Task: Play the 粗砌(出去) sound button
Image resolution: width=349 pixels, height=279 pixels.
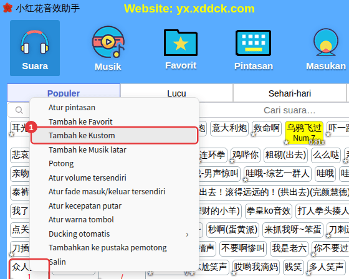Action: pos(285,155)
